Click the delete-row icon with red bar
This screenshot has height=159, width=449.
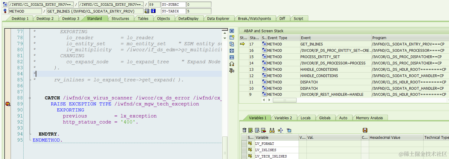point(263,130)
